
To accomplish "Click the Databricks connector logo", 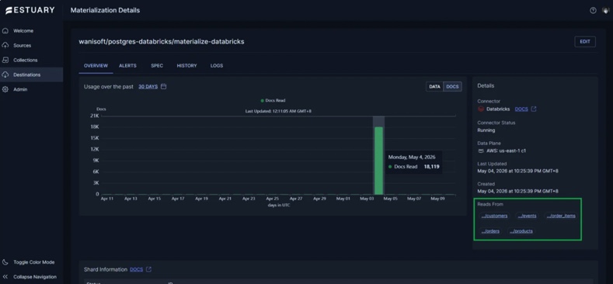I will click(x=481, y=109).
